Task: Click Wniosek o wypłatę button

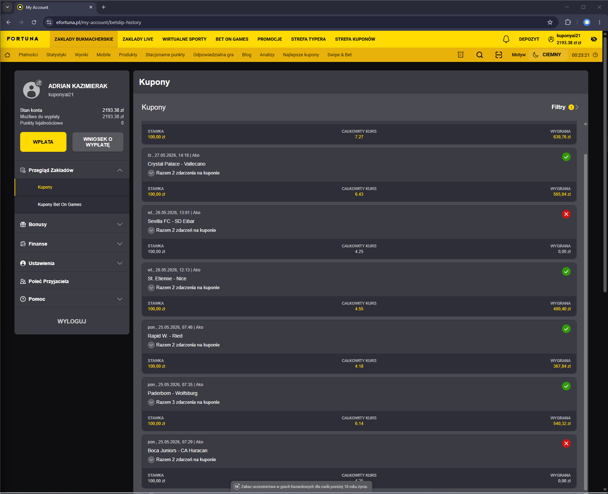Action: click(x=98, y=142)
